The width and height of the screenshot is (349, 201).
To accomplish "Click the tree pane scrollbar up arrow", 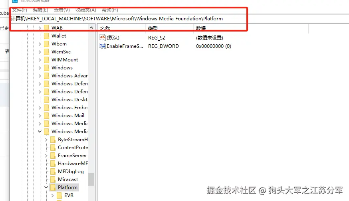I will (91, 28).
